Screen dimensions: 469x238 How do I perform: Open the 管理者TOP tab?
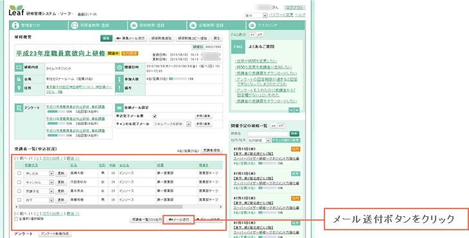pos(39,26)
